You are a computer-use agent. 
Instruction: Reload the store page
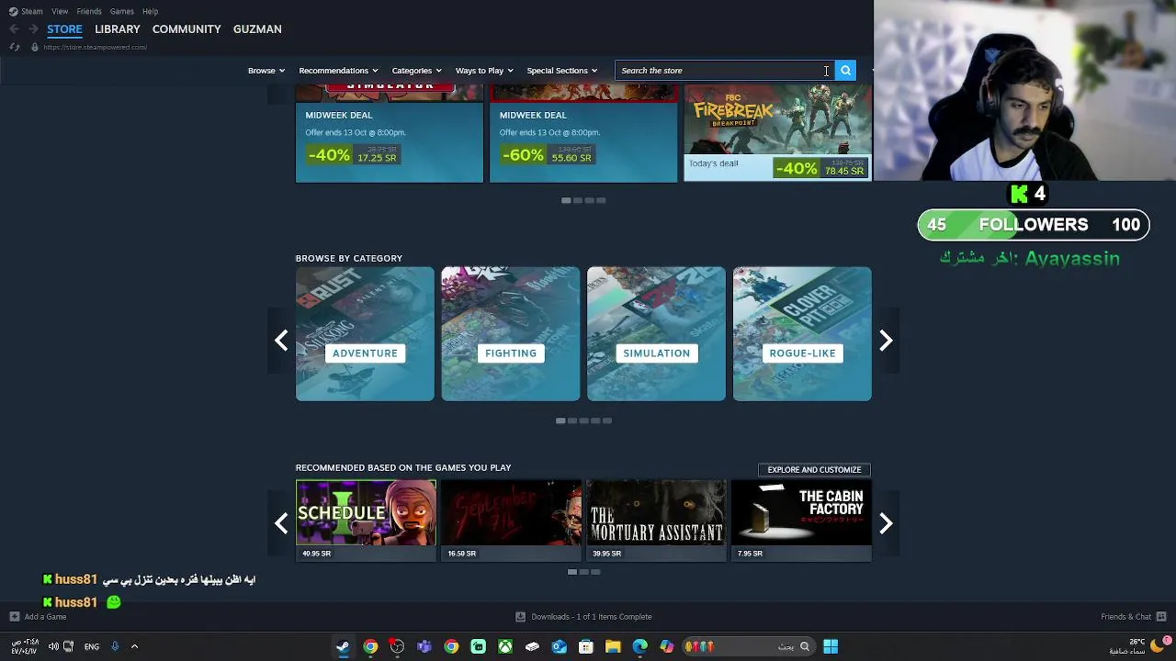(x=15, y=47)
